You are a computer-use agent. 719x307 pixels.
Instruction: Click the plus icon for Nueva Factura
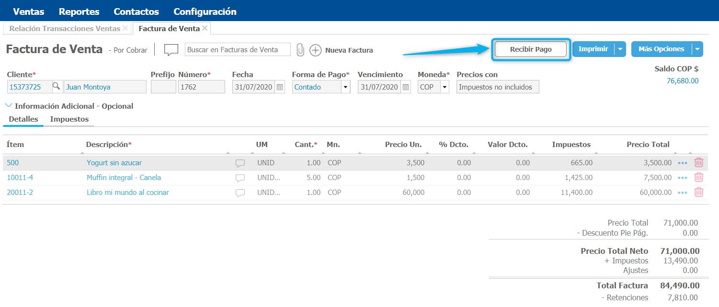tap(315, 50)
